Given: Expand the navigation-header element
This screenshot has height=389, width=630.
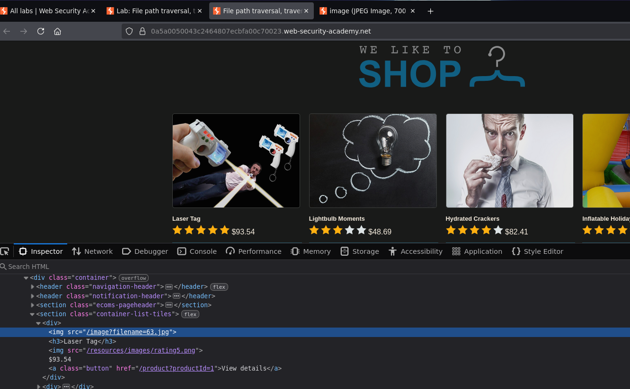Looking at the screenshot, I should tap(33, 287).
